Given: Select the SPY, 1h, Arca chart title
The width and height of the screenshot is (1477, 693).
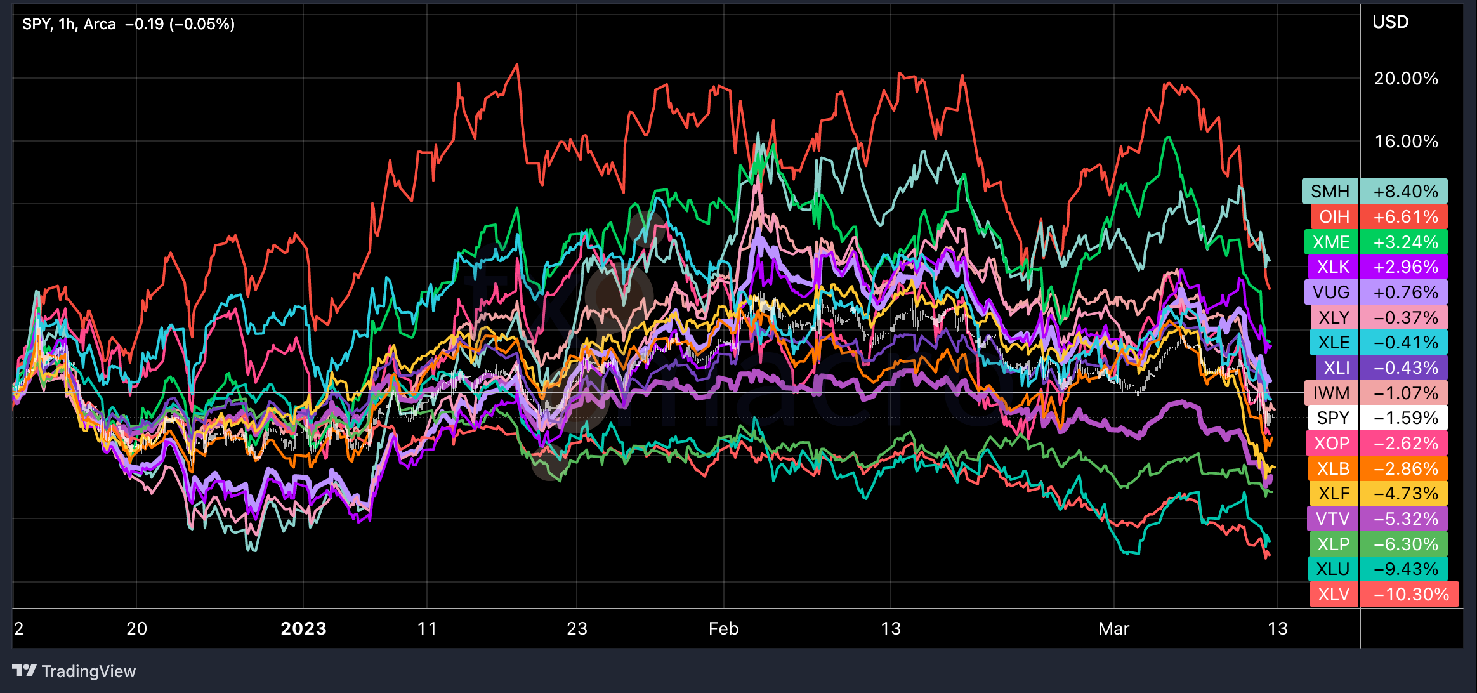Looking at the screenshot, I should tap(69, 24).
